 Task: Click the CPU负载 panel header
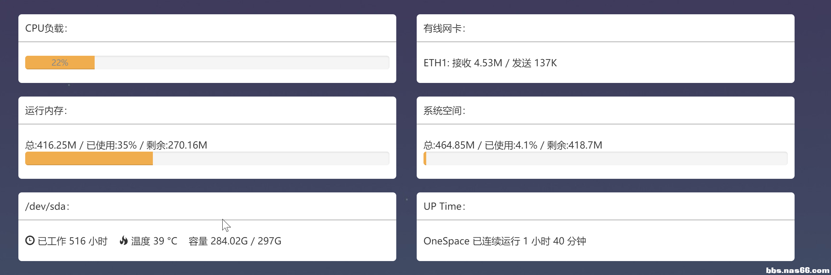coord(47,28)
